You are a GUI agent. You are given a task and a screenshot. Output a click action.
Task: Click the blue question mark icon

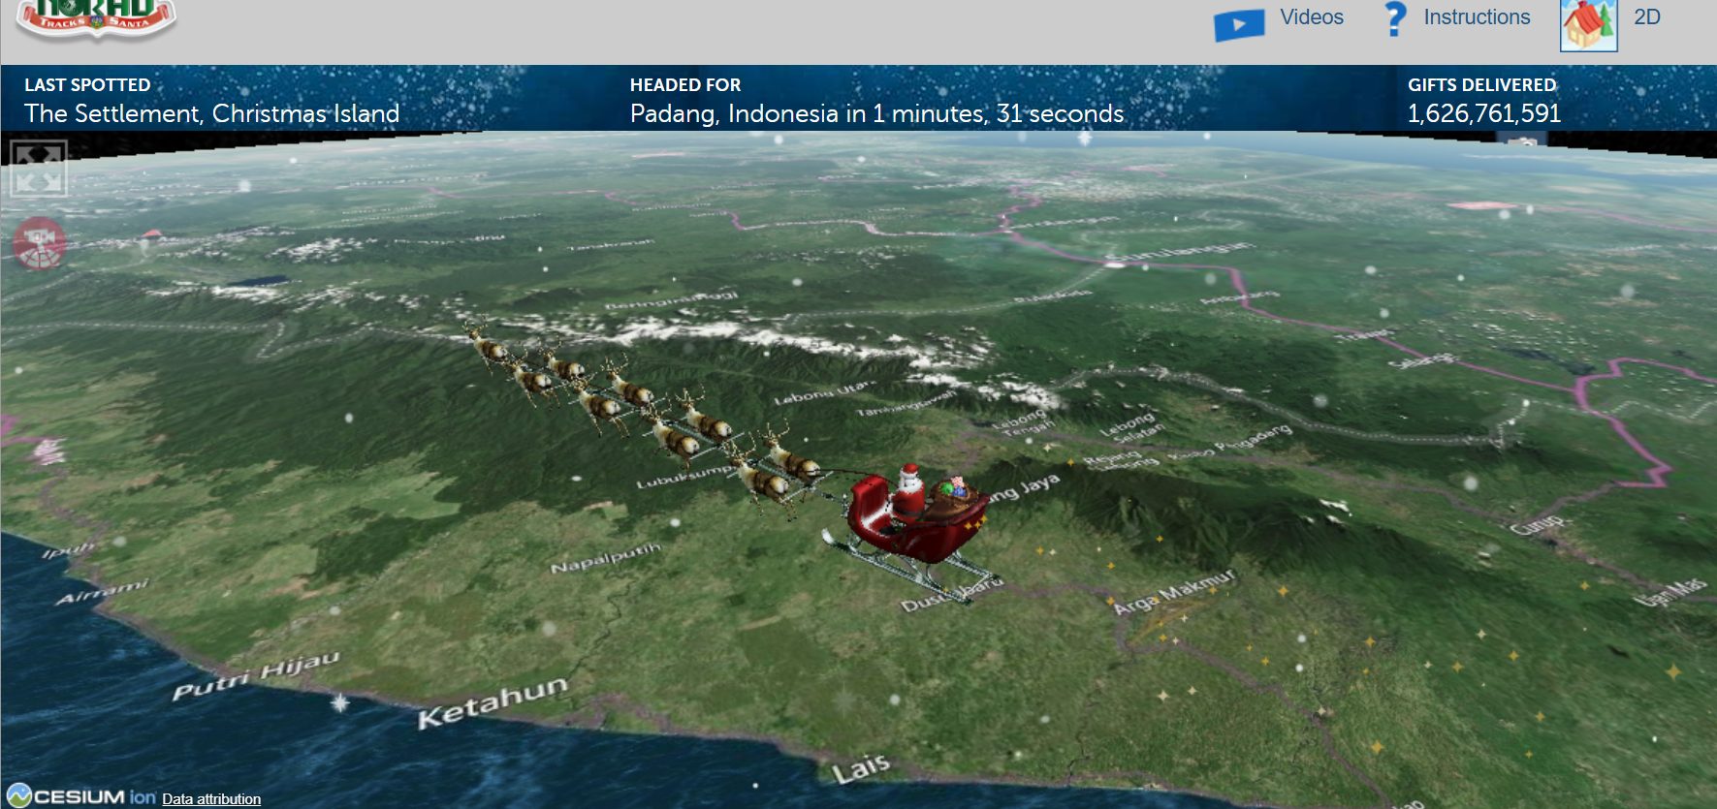(x=1394, y=18)
